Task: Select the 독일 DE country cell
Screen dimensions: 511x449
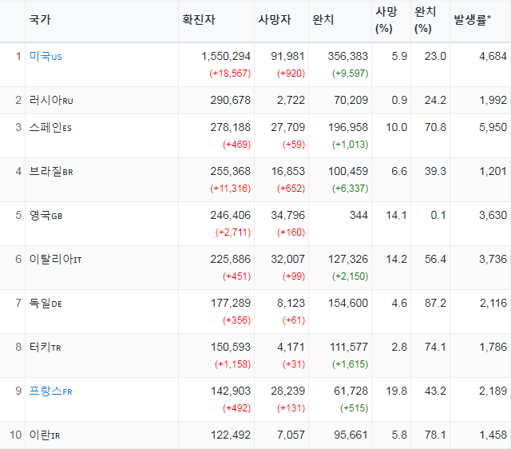Action: pos(46,304)
